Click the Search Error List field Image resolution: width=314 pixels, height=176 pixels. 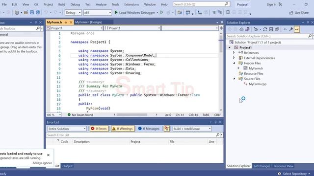[x=131, y=135]
